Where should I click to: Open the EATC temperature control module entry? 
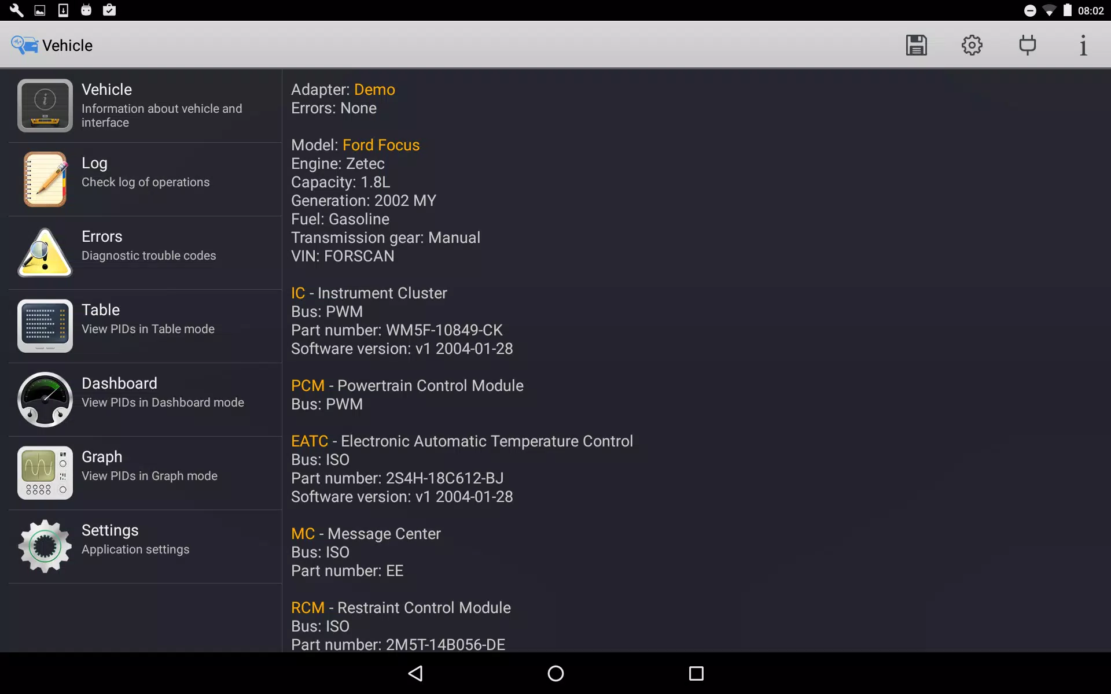310,441
